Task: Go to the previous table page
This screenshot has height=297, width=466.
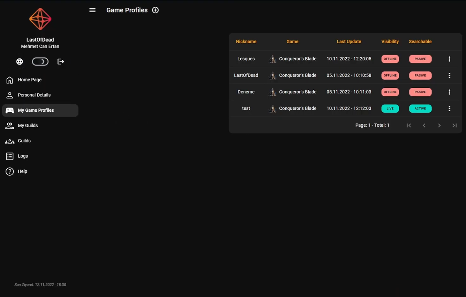Action: pyautogui.click(x=424, y=125)
